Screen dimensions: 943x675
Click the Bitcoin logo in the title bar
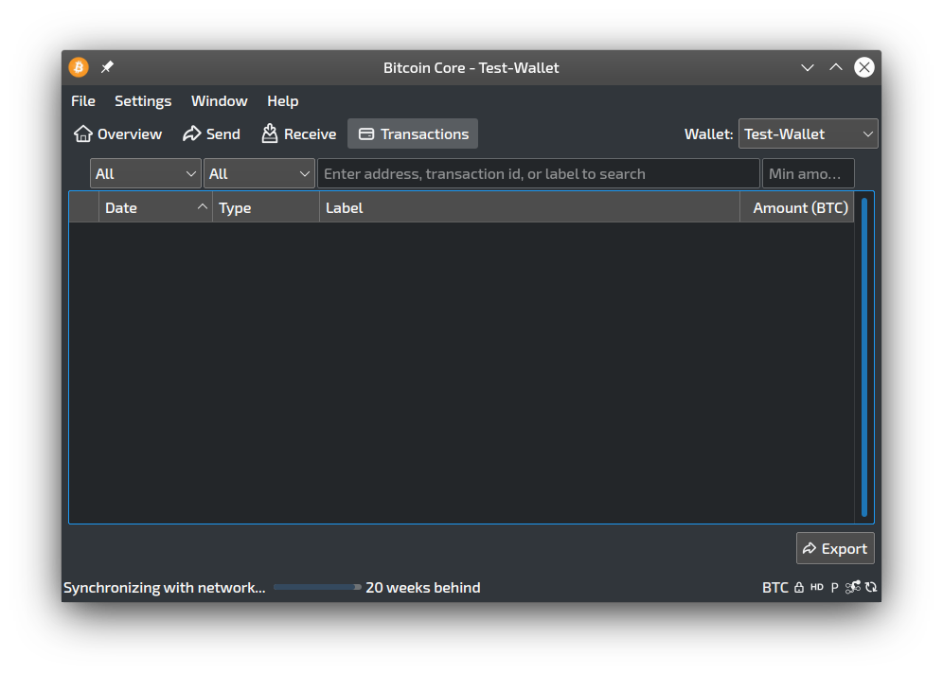(79, 67)
